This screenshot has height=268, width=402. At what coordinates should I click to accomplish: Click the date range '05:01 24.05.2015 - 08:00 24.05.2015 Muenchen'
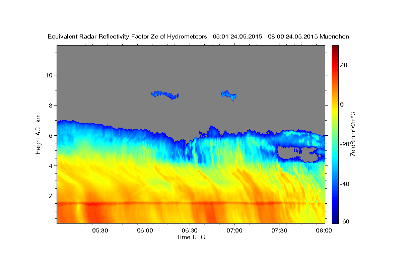(x=281, y=37)
